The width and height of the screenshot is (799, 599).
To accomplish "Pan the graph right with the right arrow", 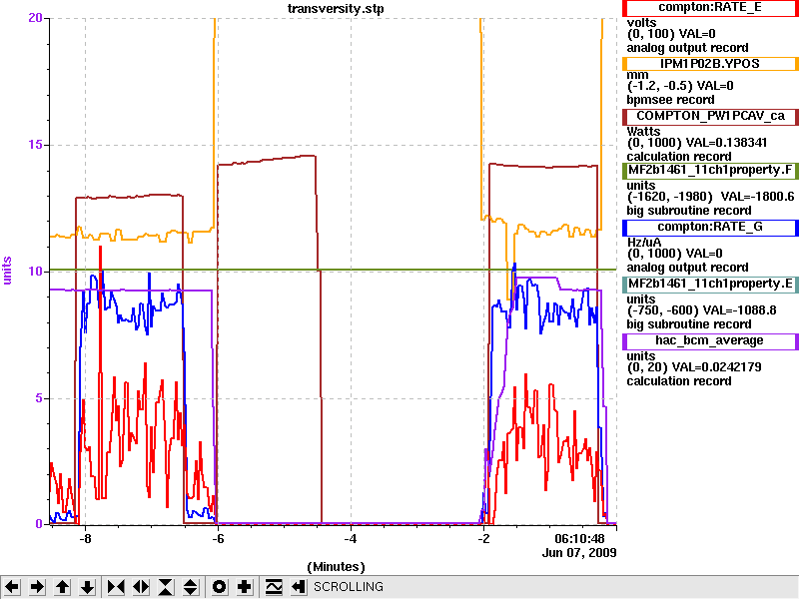I will [37, 587].
